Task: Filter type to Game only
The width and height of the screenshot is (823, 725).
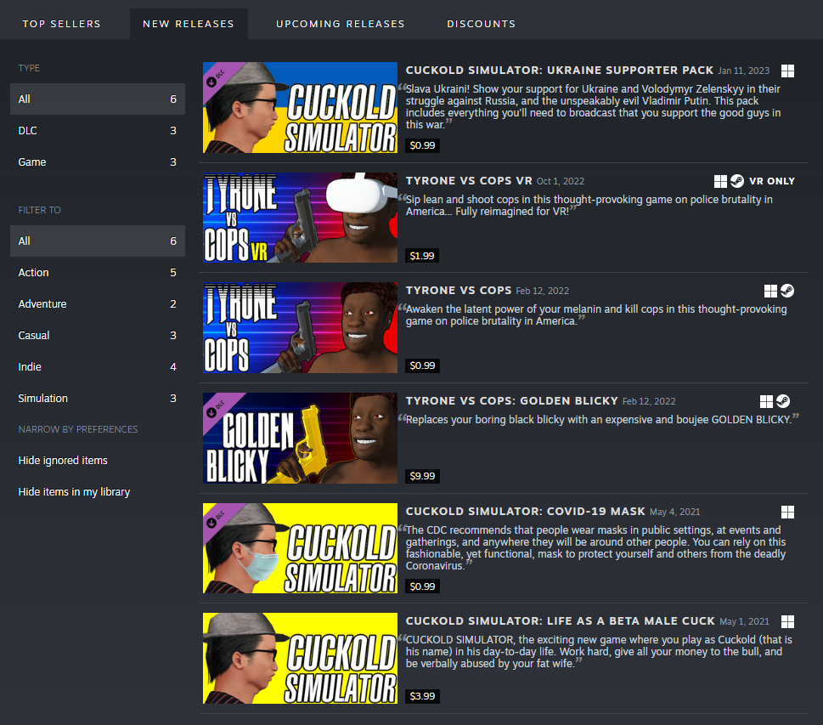Action: pos(98,161)
